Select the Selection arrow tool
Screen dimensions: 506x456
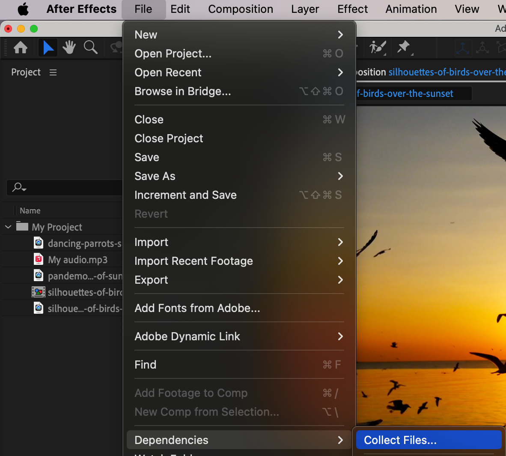(x=48, y=48)
